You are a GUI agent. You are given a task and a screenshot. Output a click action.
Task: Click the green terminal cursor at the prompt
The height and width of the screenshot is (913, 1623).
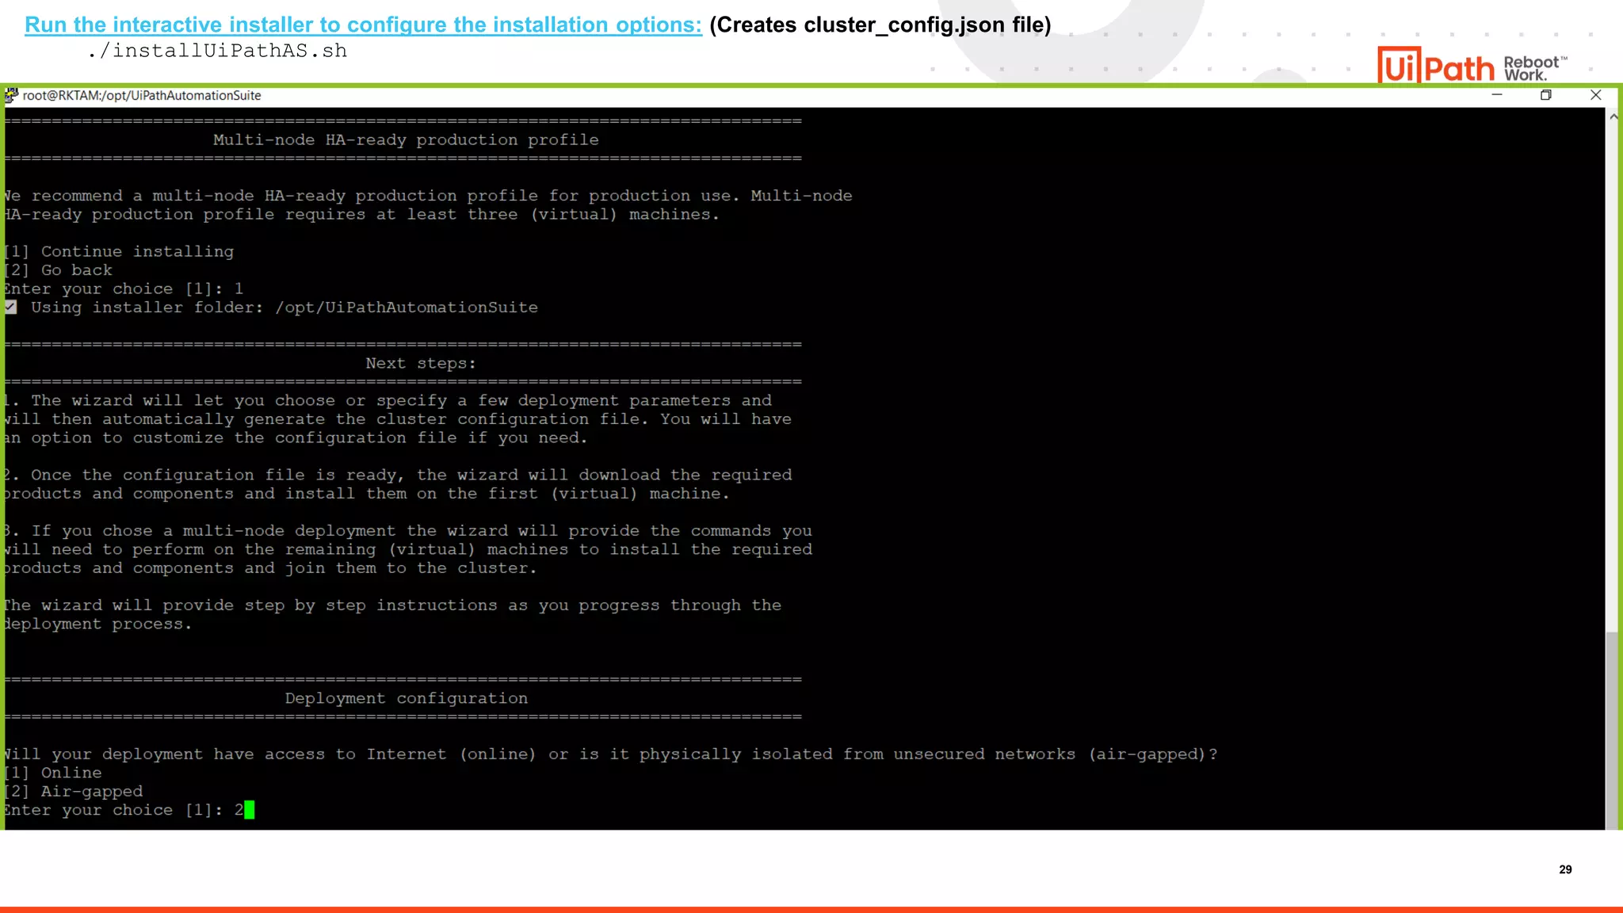[x=250, y=810]
